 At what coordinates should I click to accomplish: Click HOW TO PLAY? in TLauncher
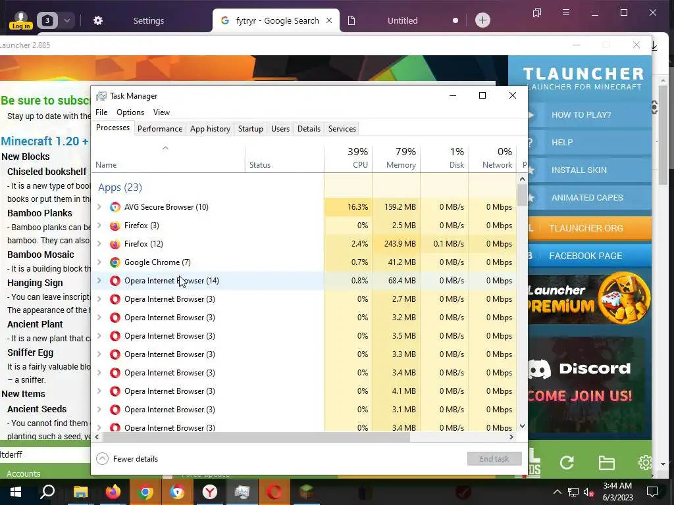pyautogui.click(x=589, y=114)
